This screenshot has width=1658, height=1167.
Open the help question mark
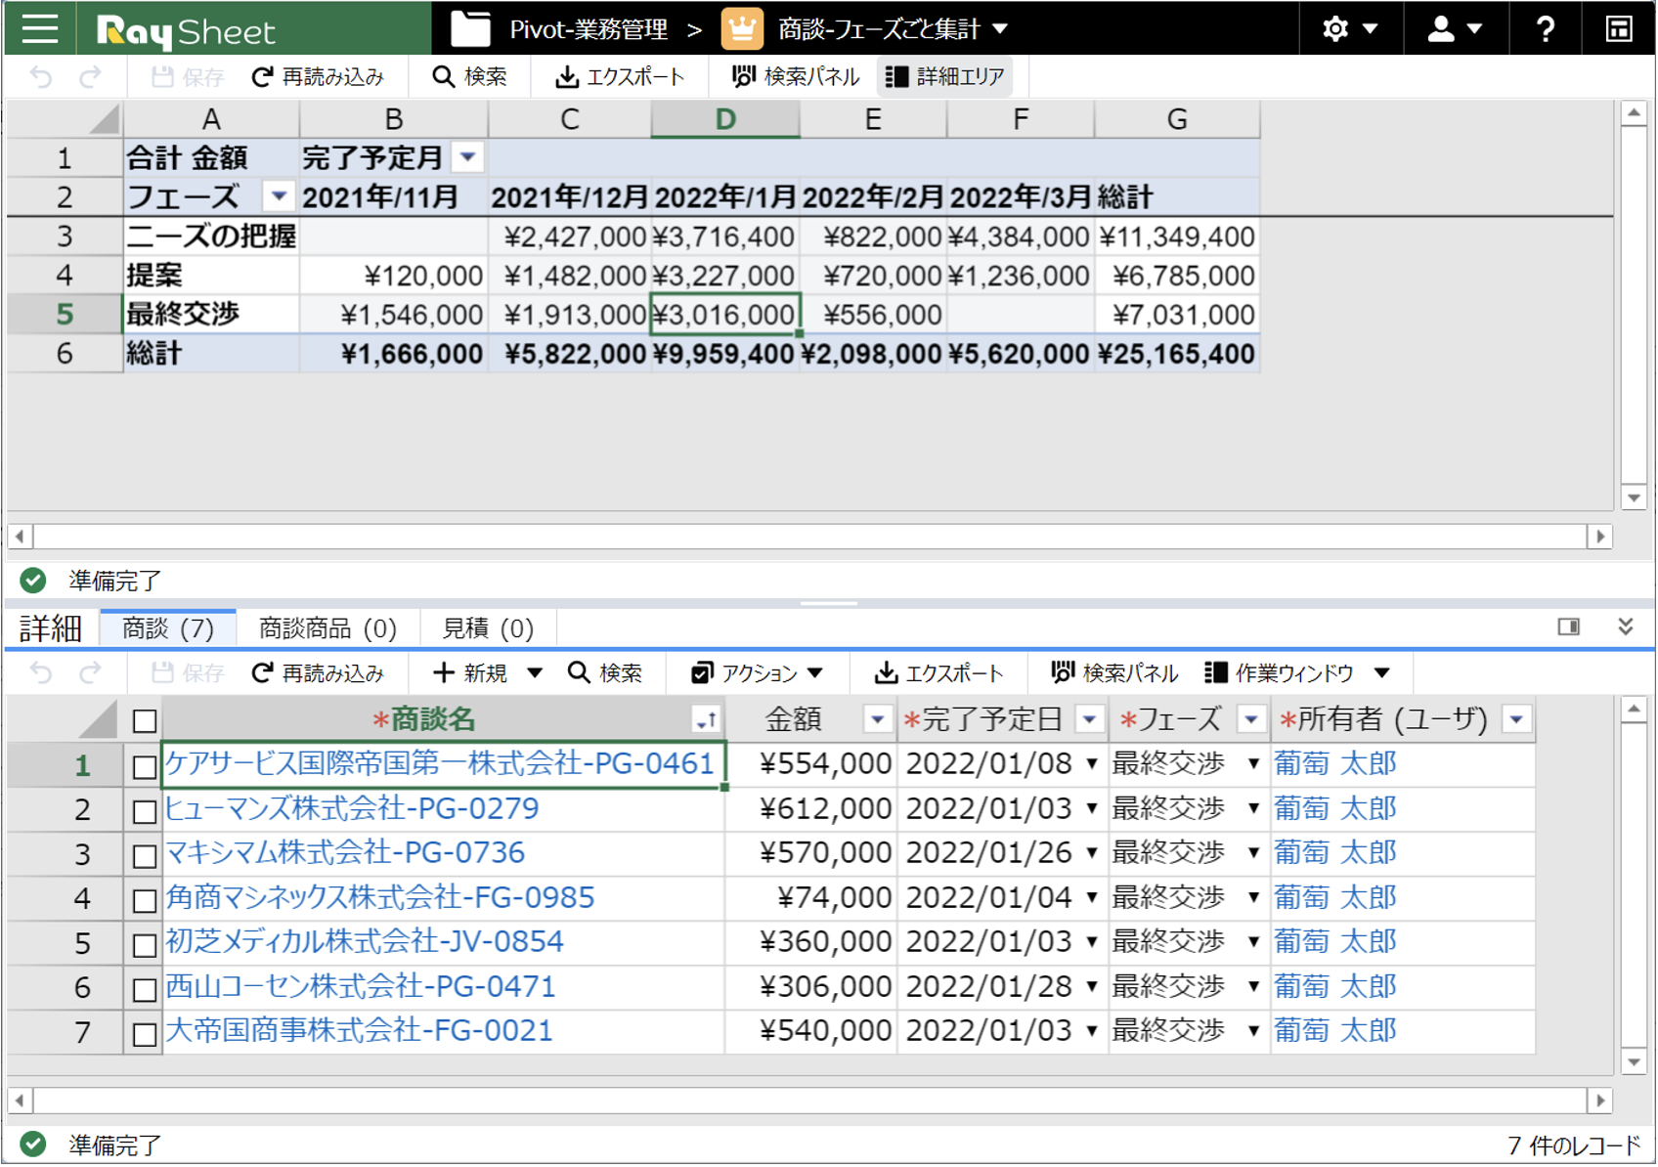tap(1545, 28)
